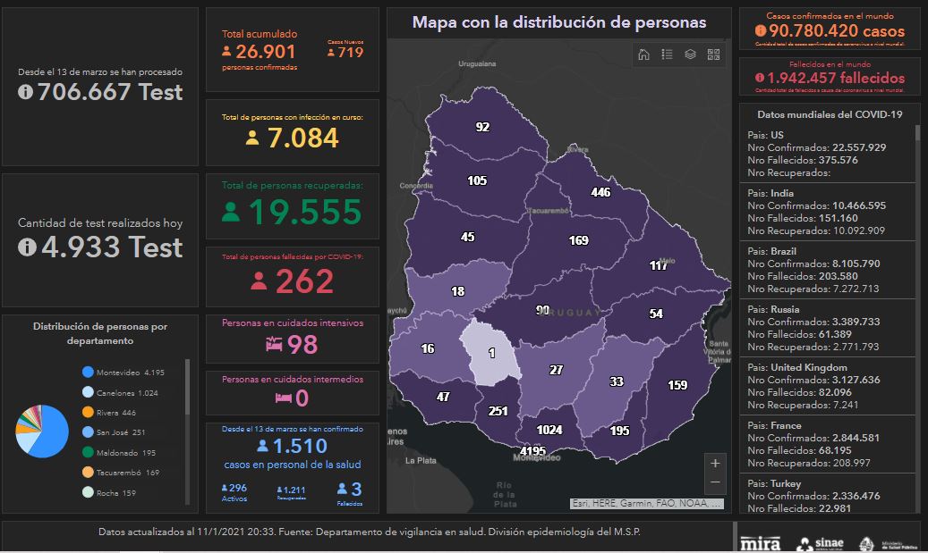The image size is (928, 553).
Task: Open the basemap gallery grid icon
Action: click(x=713, y=54)
